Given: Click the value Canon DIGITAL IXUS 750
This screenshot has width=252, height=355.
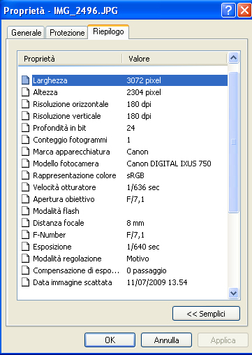Looking at the screenshot, I should pyautogui.click(x=169, y=164).
